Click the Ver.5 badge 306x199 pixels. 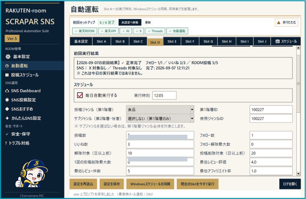12,39
